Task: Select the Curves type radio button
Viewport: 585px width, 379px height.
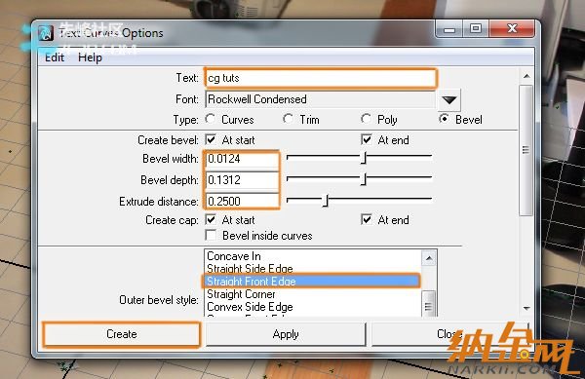Action: pos(211,119)
